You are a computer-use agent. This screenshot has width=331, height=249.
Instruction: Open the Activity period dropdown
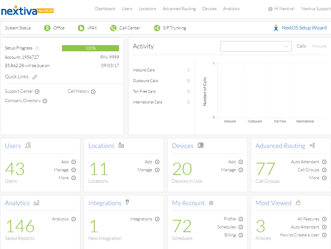(x=256, y=46)
